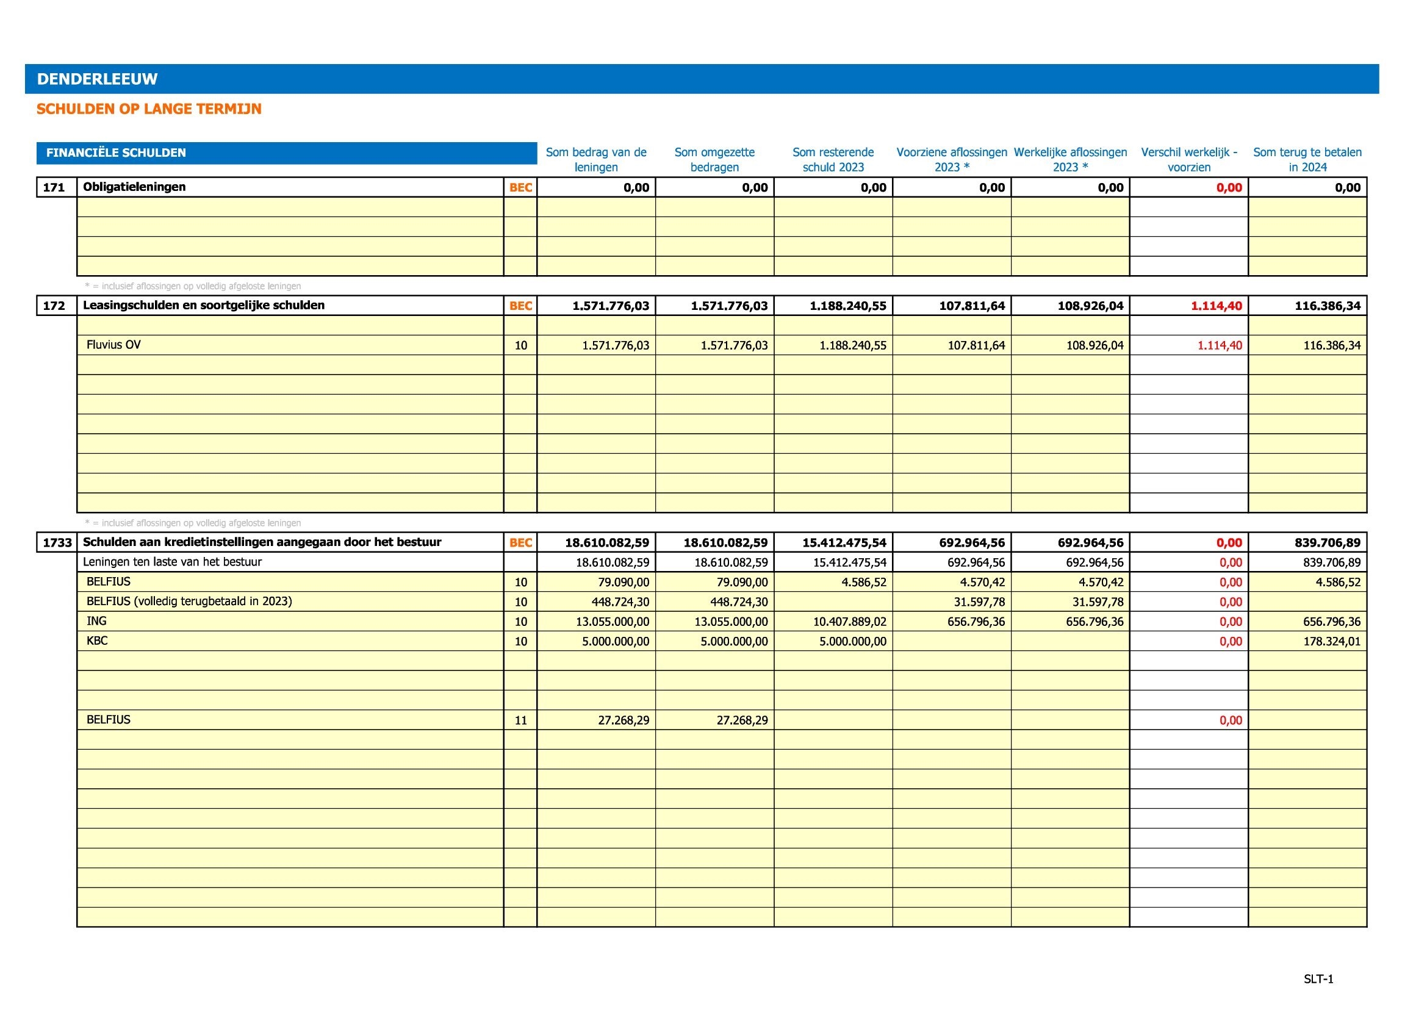
Task: Click the red 1.114,40 total difference
Action: 1216,306
